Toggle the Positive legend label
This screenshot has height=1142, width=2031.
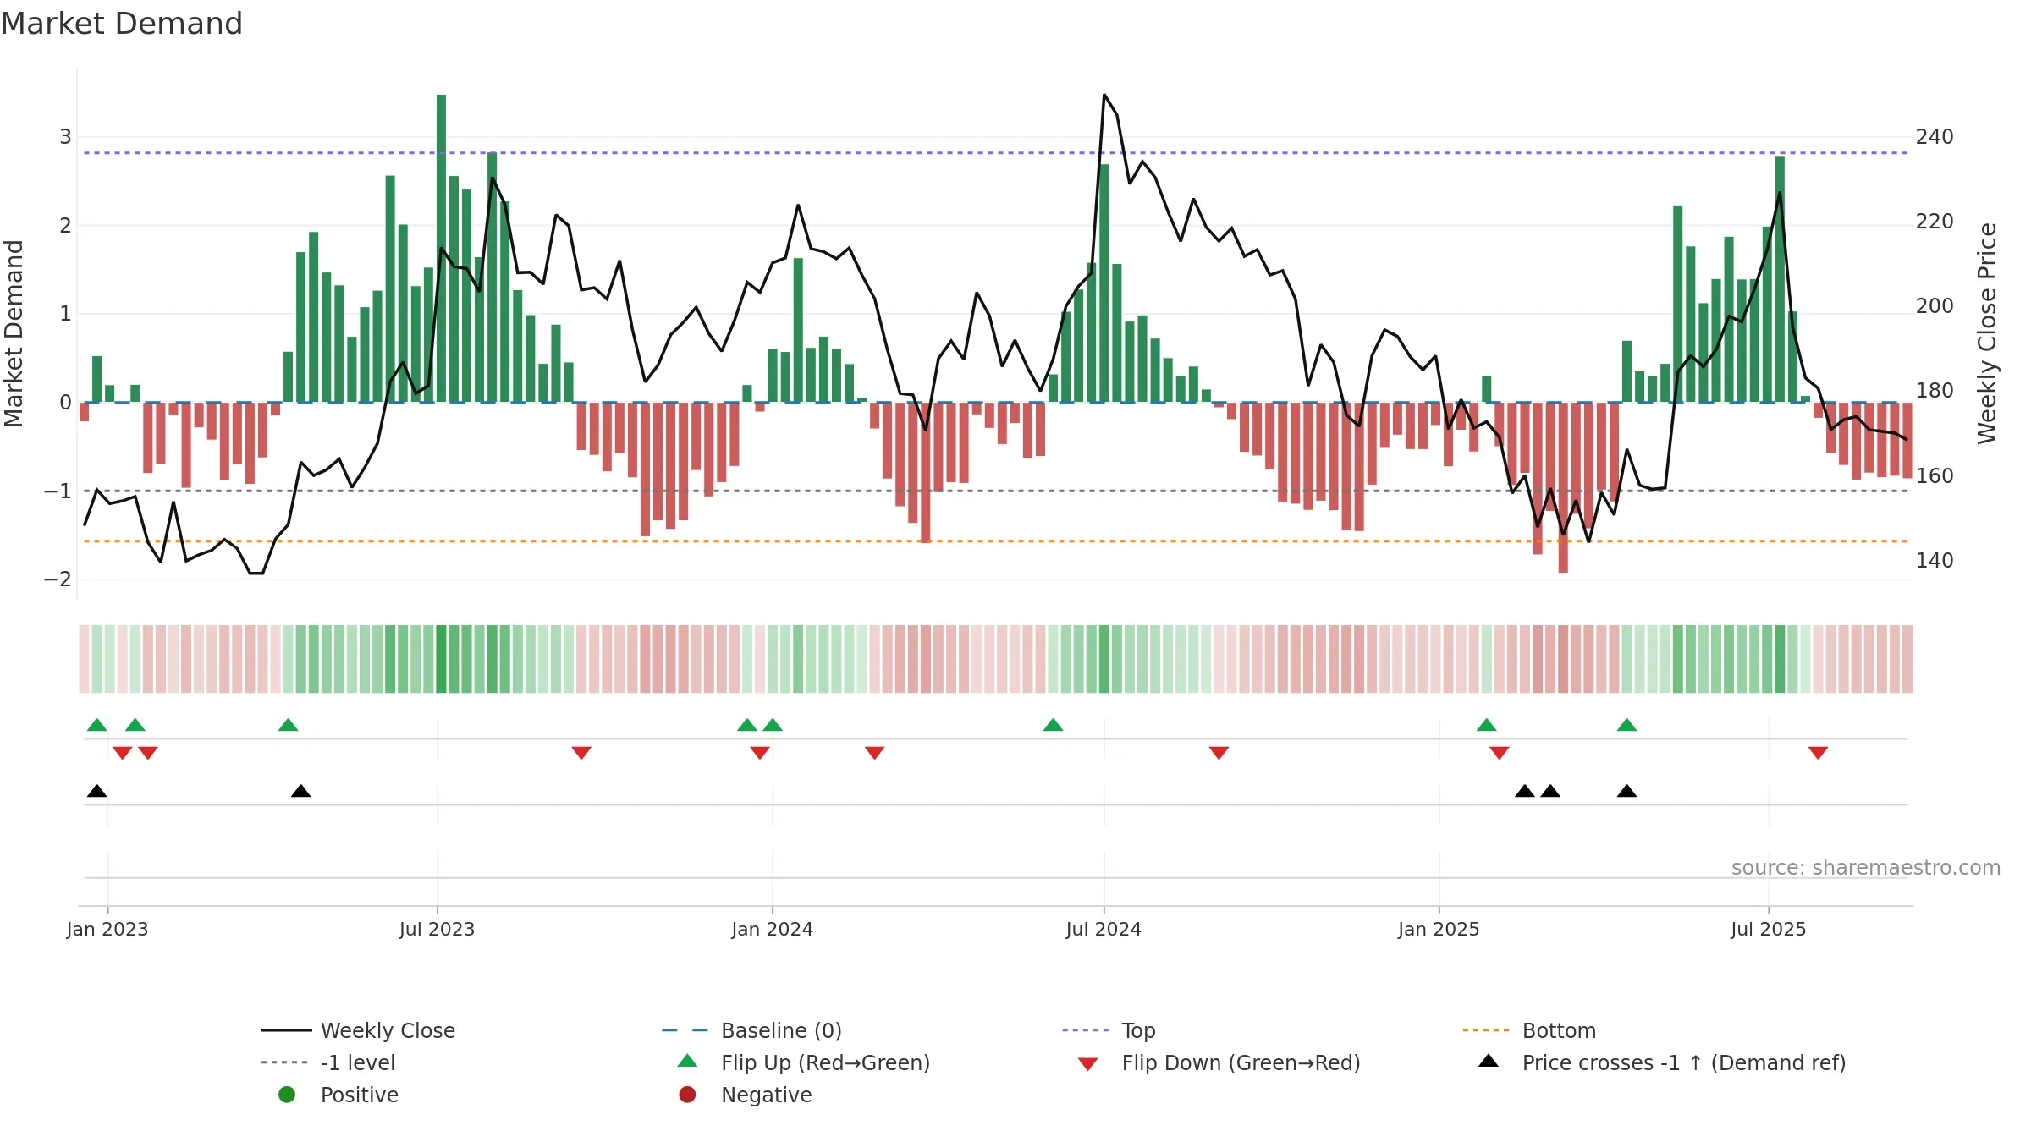pyautogui.click(x=360, y=1095)
